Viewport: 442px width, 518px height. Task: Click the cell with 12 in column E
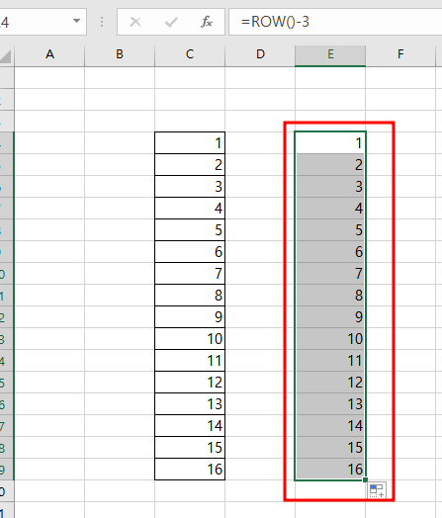[330, 383]
